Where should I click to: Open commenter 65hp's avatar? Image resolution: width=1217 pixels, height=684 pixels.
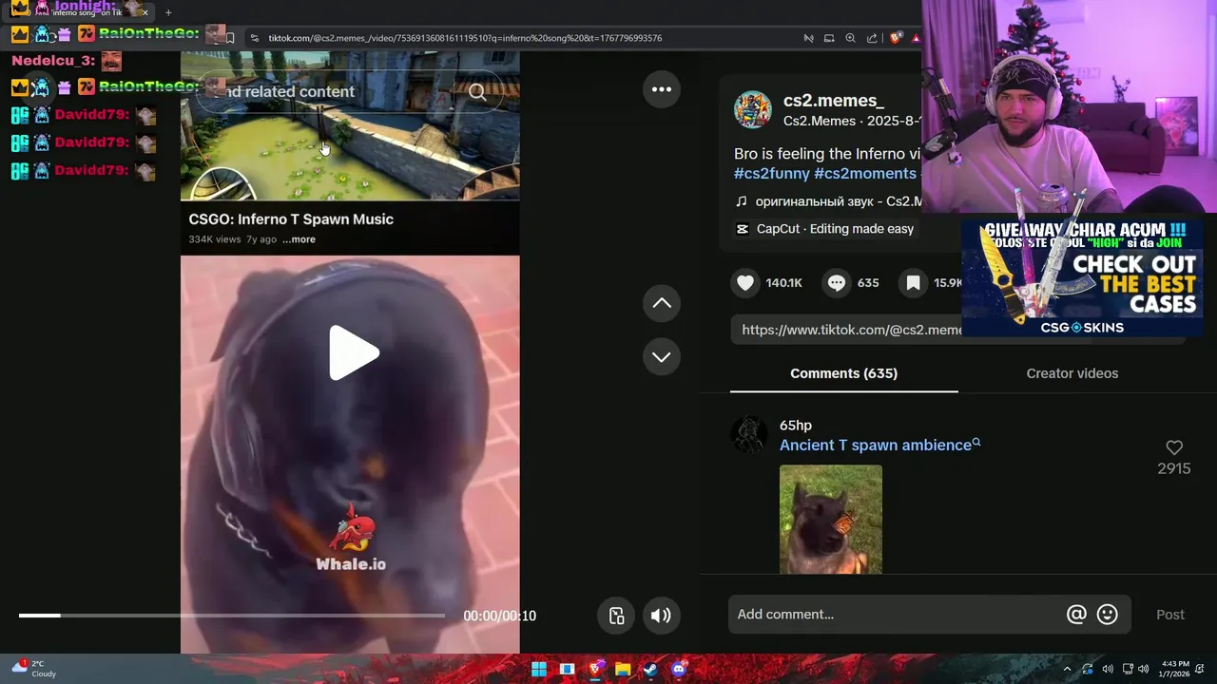click(x=748, y=434)
